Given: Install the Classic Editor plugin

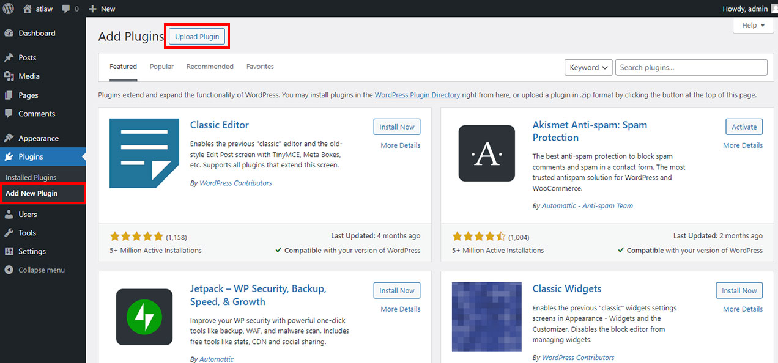Looking at the screenshot, I should click(396, 127).
